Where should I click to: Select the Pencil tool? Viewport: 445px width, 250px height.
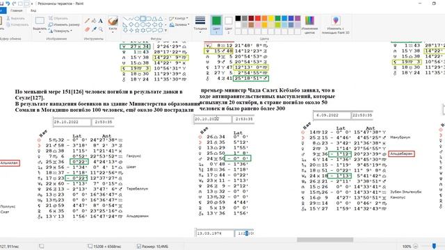pyautogui.click(x=88, y=21)
